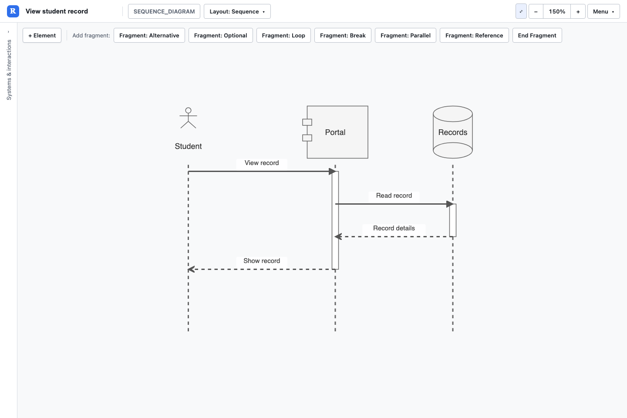Select the Show record return label
This screenshot has height=418, width=627.
(x=262, y=261)
